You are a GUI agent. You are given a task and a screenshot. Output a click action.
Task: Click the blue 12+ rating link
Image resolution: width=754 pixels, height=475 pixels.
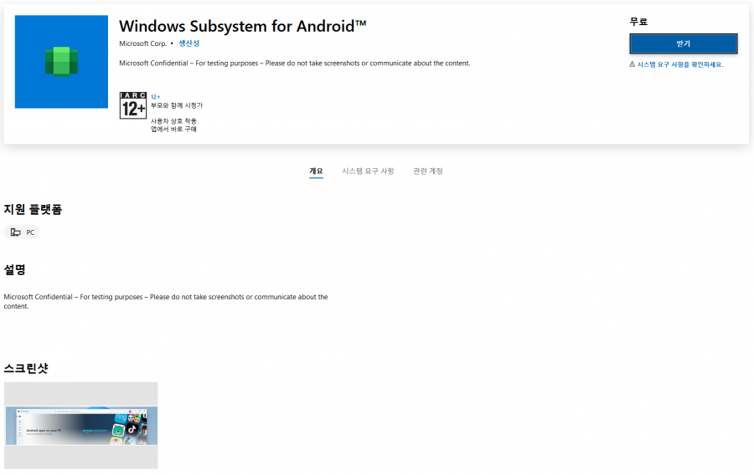(155, 97)
